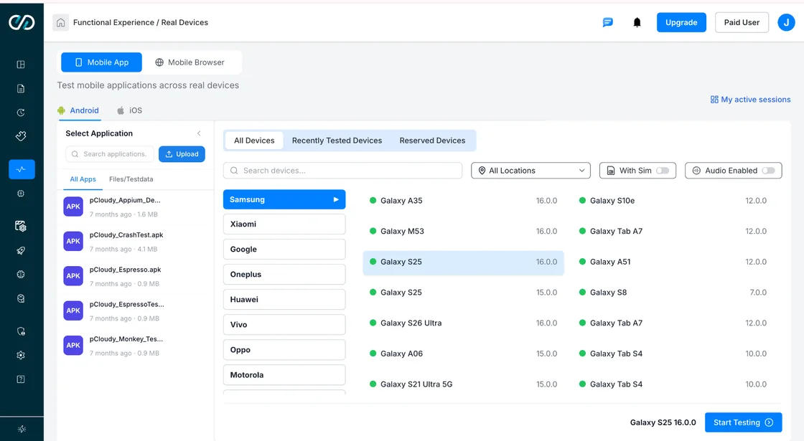Click the Start Testing button
804x441 pixels.
tap(744, 422)
